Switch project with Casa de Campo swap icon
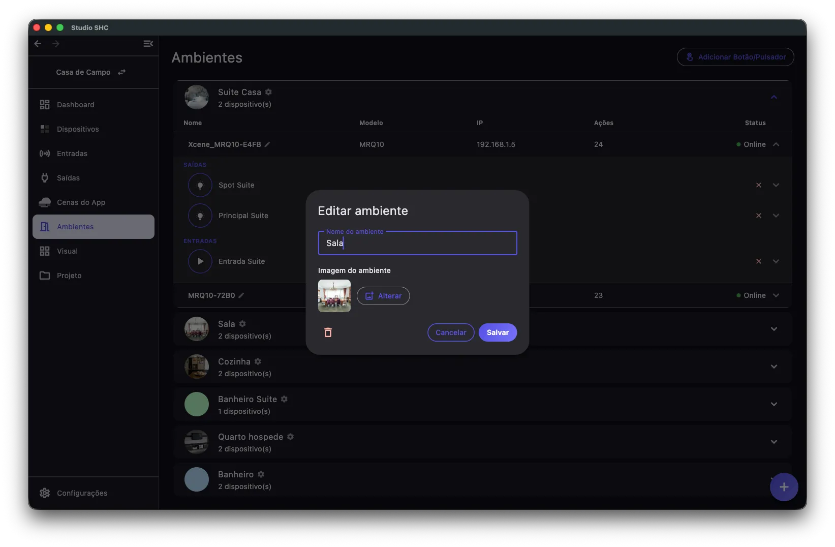The height and width of the screenshot is (547, 835). 121,72
